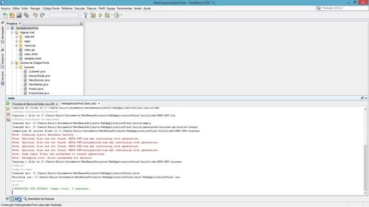Open the Depurar menu
Viewport: 369px width, 207px height.
[x=92, y=9]
